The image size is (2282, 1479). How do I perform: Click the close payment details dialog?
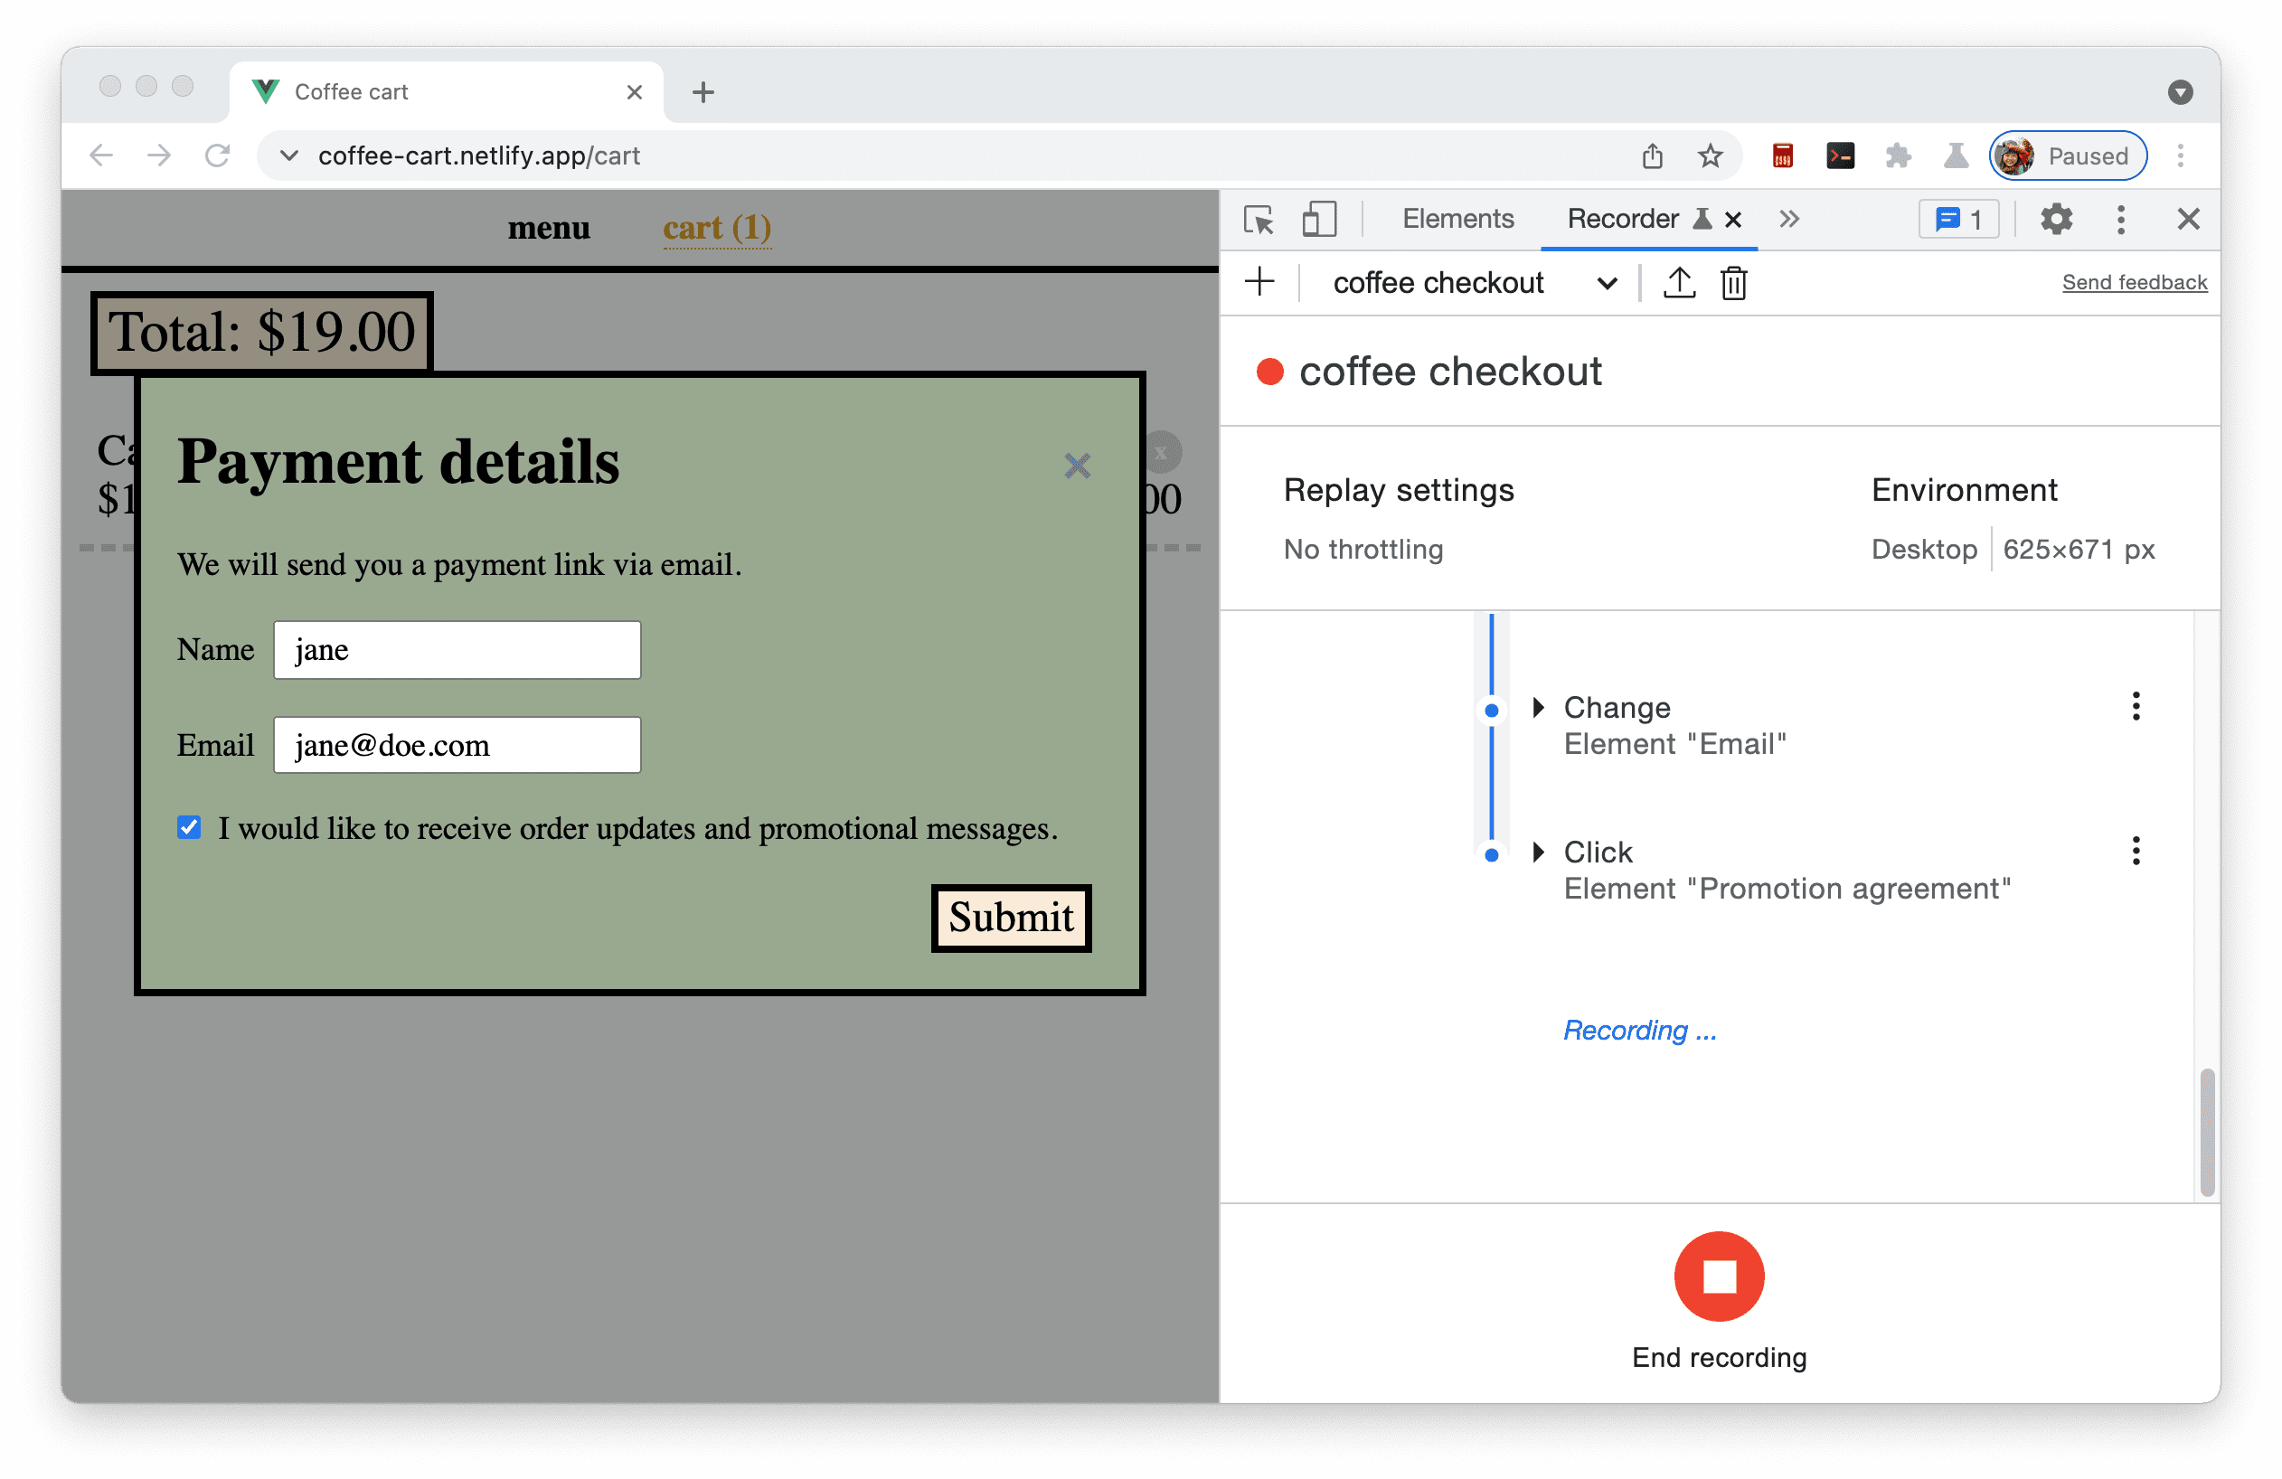tap(1076, 464)
